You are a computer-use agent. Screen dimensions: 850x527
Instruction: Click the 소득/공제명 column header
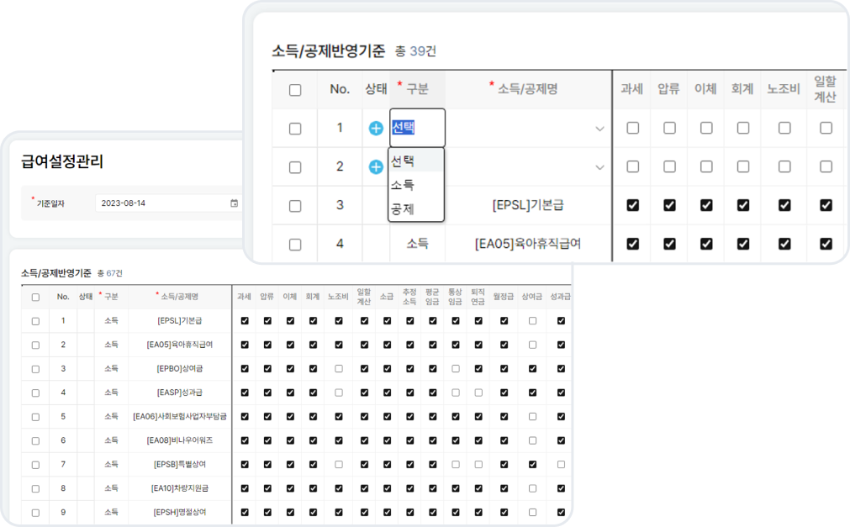coord(528,89)
